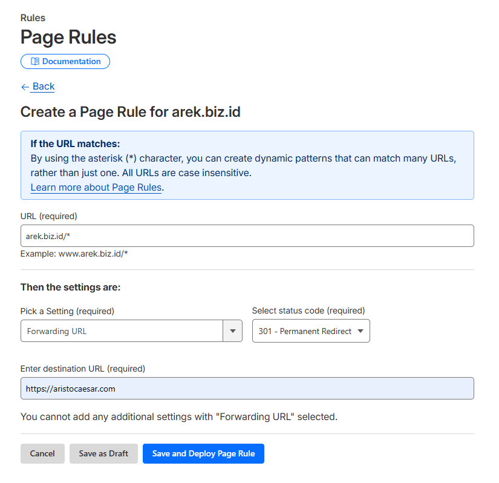Click the arrow on the status code dropdown
The height and width of the screenshot is (483, 499).
coord(360,330)
